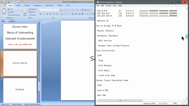Open Customize Quick Access Toolbar arrow

[23, 2]
